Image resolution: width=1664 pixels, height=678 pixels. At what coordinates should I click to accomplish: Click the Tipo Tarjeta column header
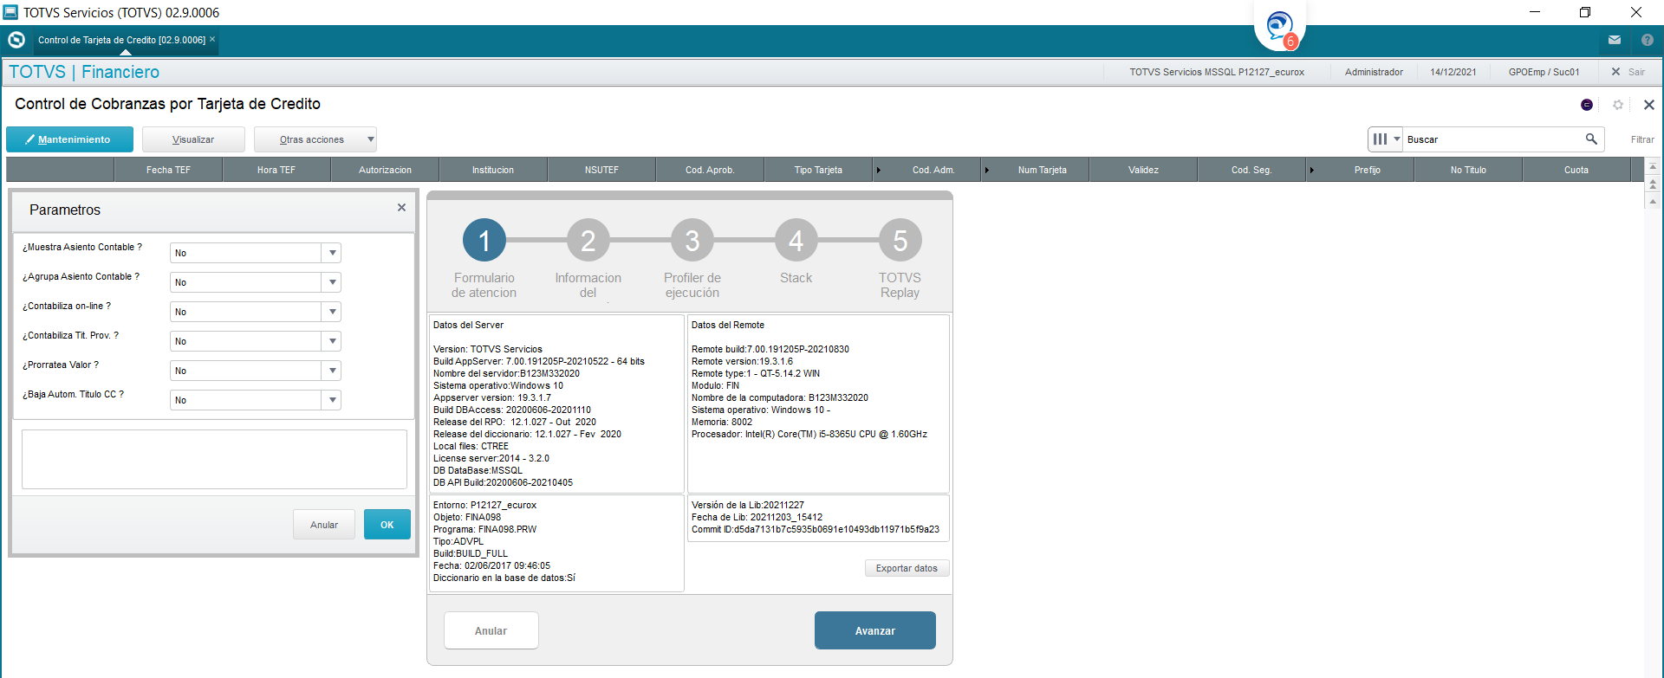coord(818,170)
